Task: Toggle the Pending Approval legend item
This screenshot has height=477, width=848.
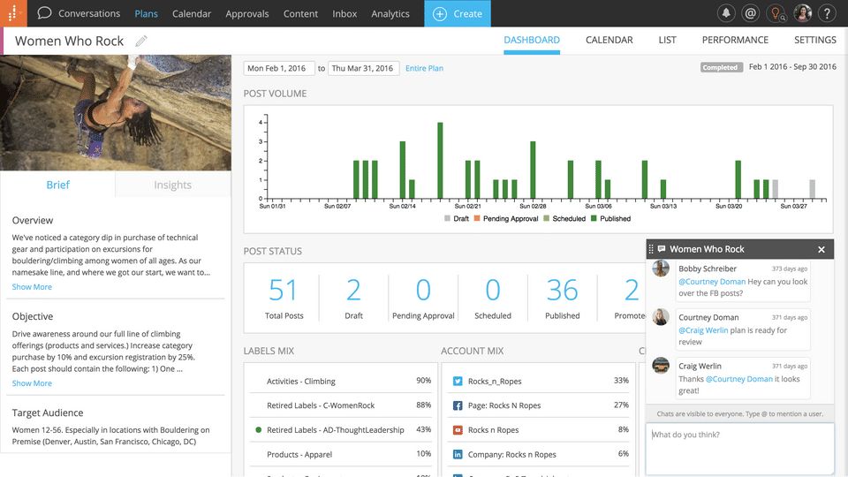Action: coord(509,218)
